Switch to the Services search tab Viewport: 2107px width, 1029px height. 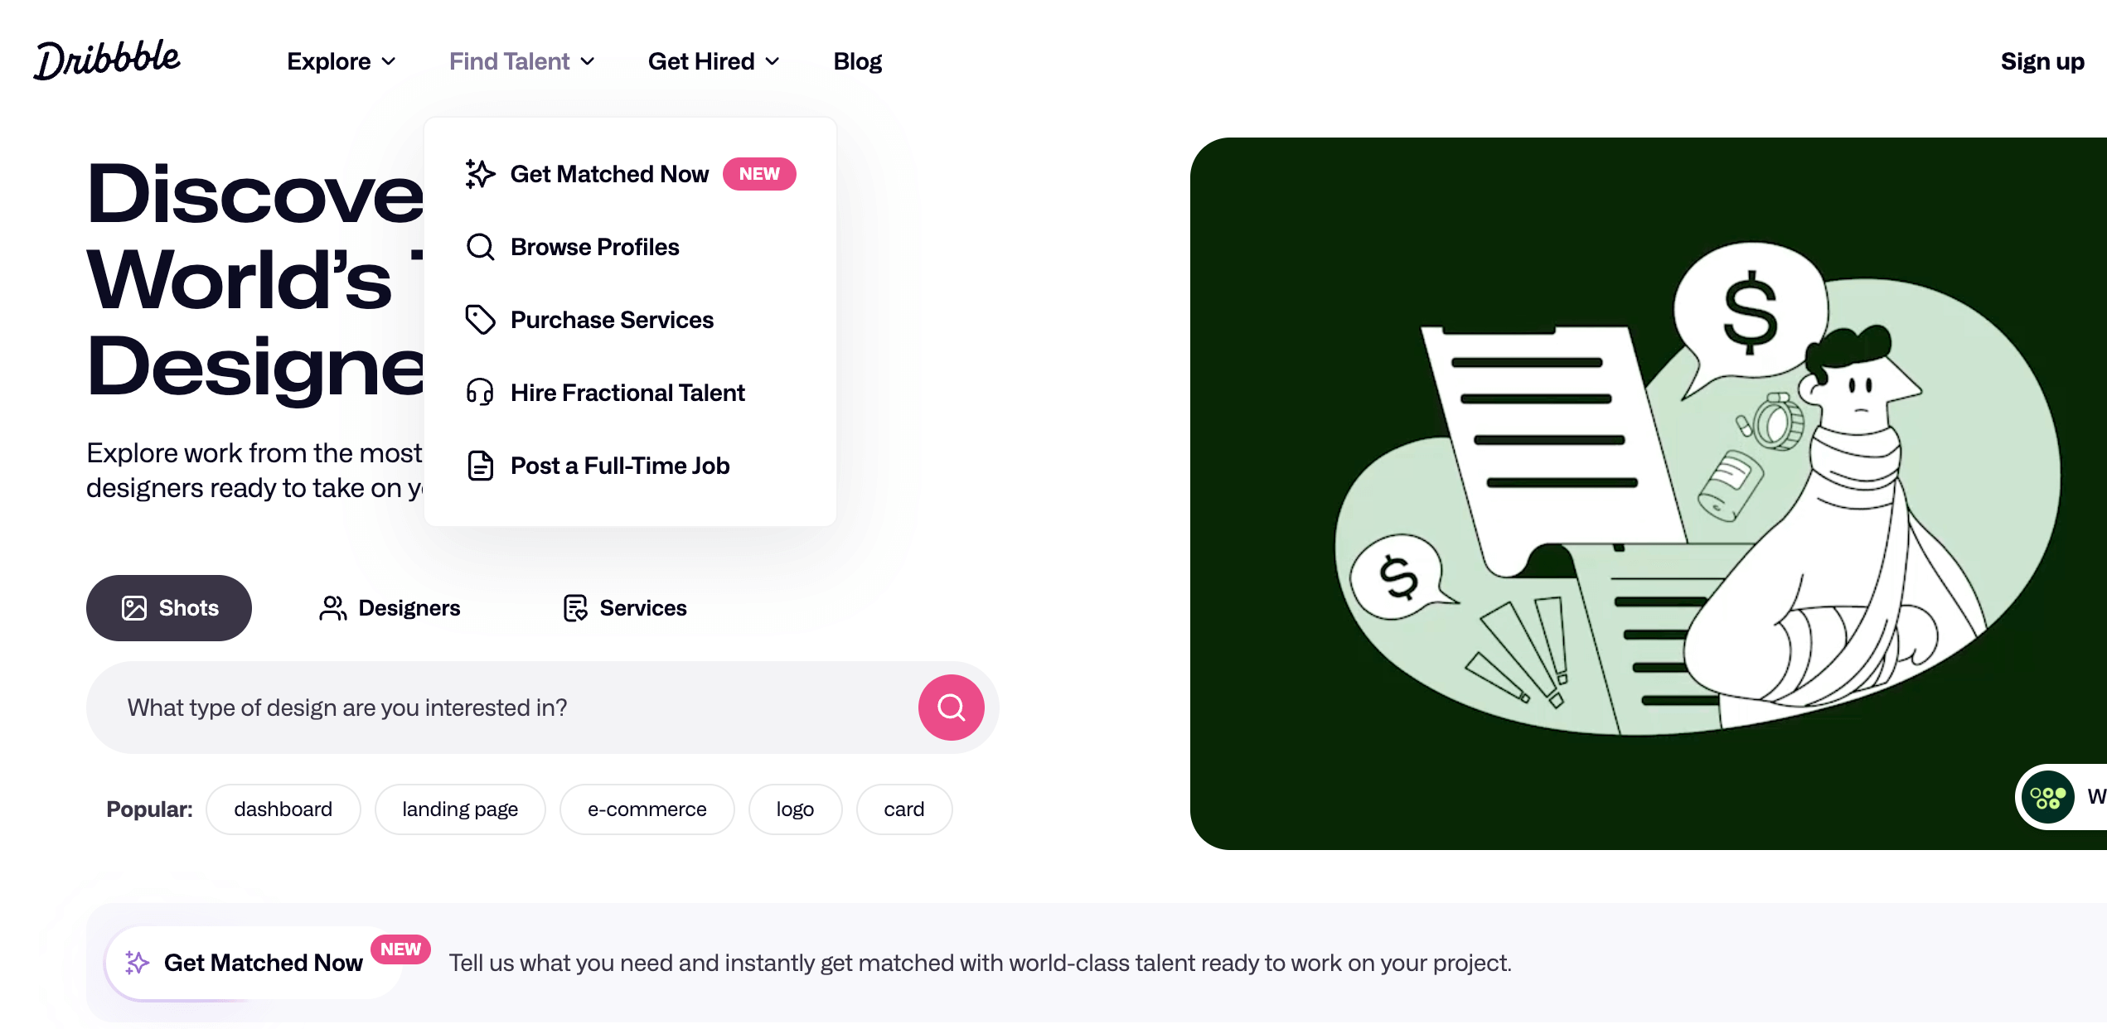(624, 608)
